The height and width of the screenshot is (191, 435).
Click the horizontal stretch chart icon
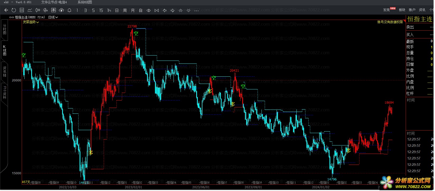pyautogui.click(x=157, y=10)
